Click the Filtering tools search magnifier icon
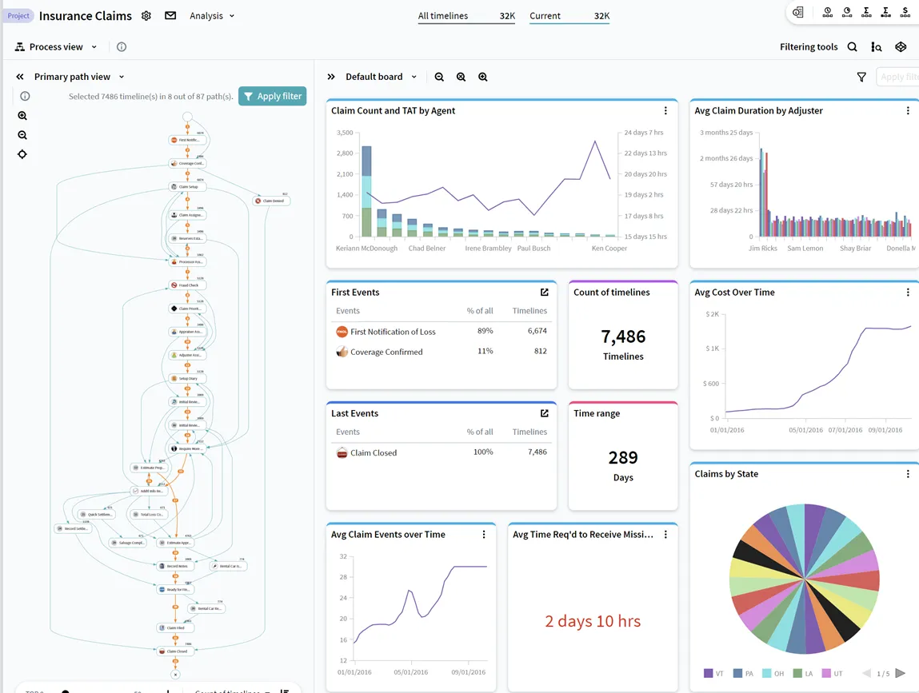Viewport: 919px width, 693px height. click(x=853, y=47)
